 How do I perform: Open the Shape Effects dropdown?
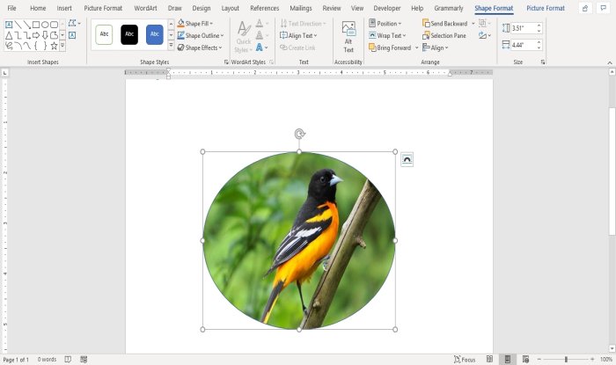point(200,47)
